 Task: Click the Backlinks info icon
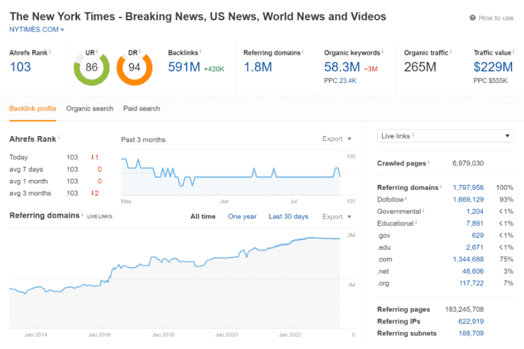click(201, 51)
